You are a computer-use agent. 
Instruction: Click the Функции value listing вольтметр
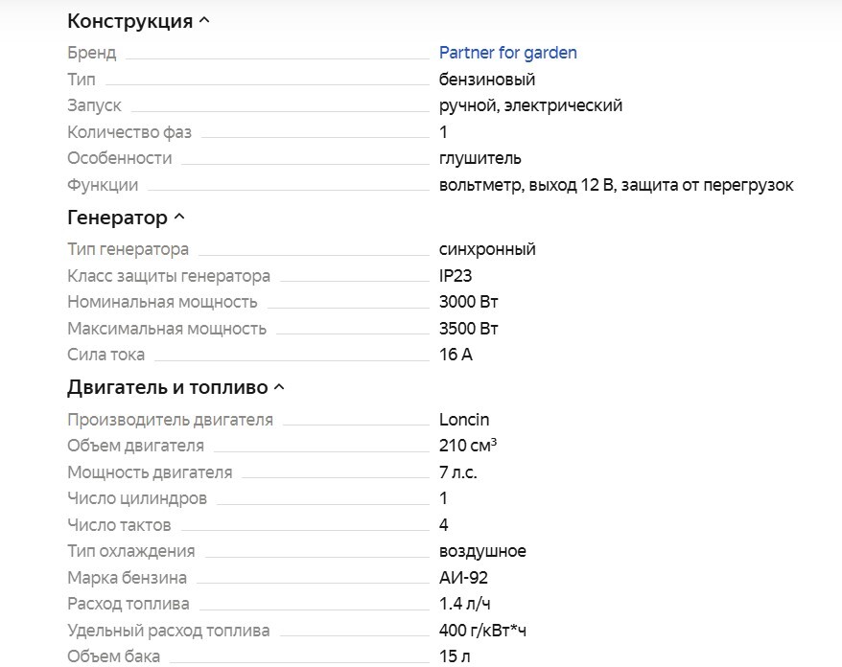[x=616, y=185]
